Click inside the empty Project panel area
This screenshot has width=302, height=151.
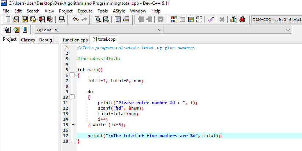(29, 97)
